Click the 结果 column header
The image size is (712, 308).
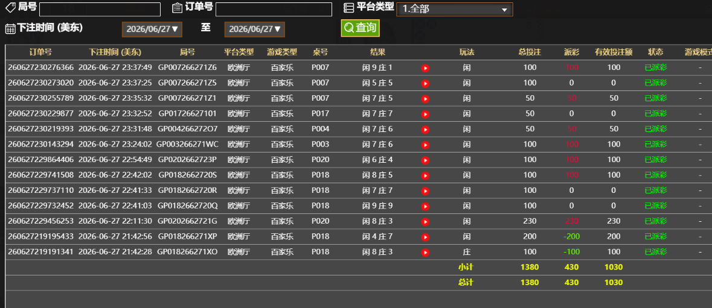(378, 52)
